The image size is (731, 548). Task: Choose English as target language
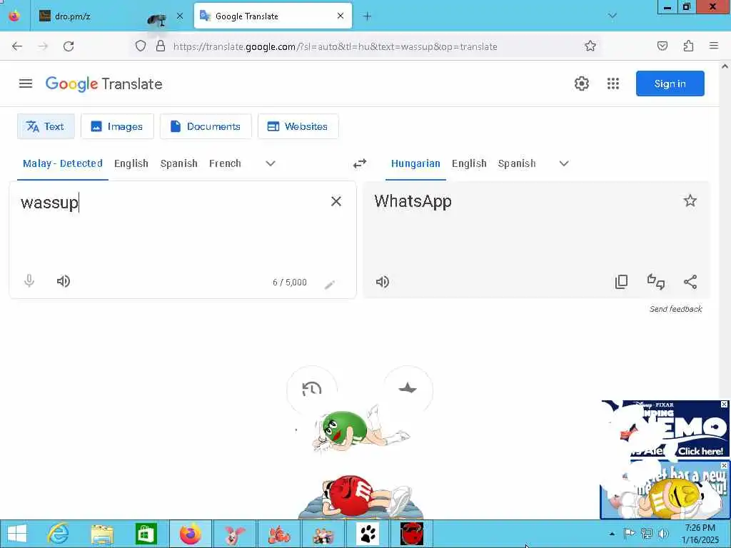(469, 163)
